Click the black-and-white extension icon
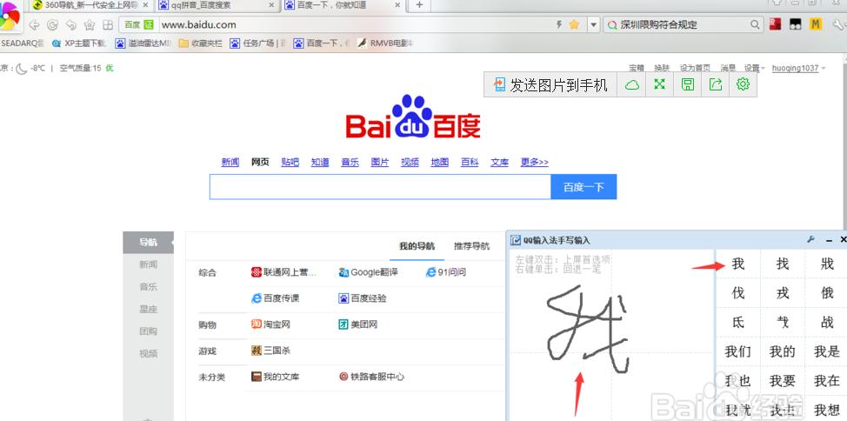This screenshot has width=847, height=421. (x=795, y=24)
